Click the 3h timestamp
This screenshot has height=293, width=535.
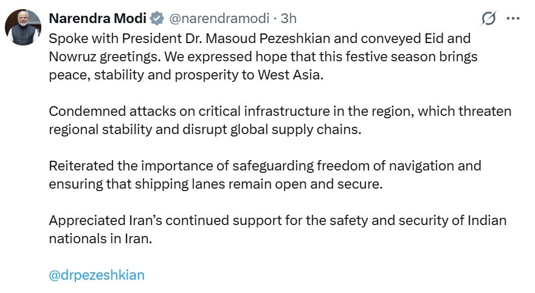[x=289, y=19]
